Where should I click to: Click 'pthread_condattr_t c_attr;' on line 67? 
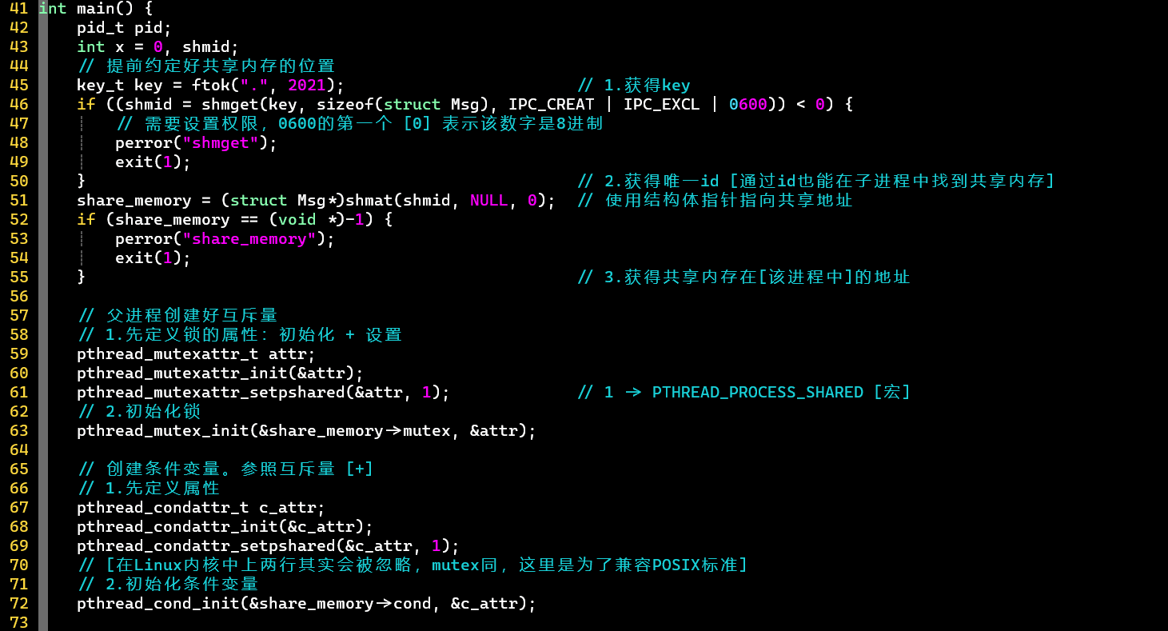[x=201, y=508]
